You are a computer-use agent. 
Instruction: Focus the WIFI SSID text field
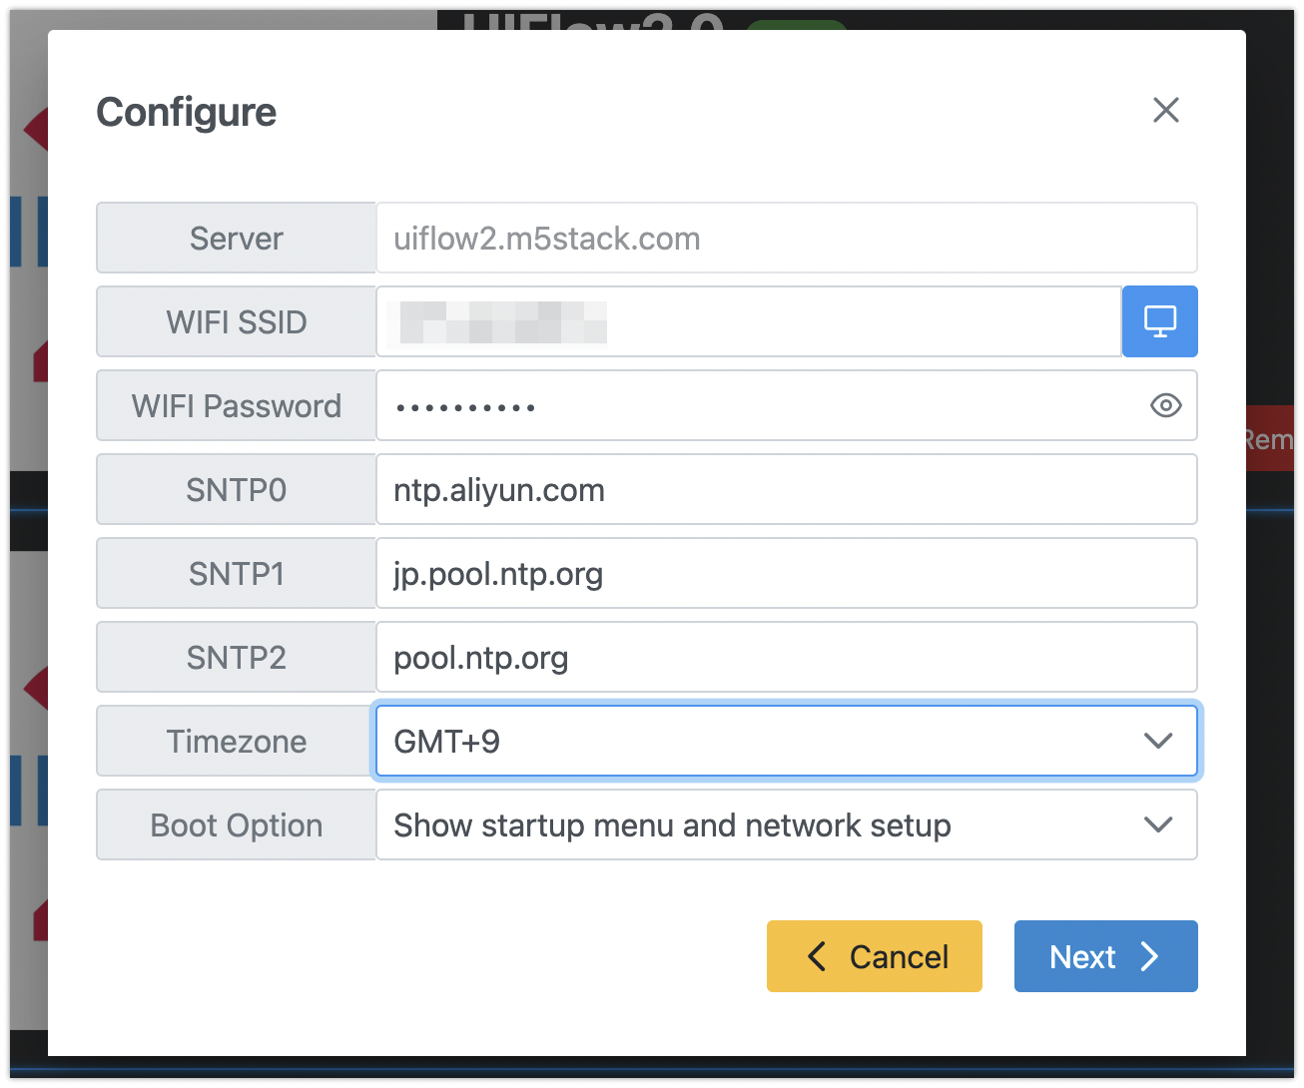(749, 321)
